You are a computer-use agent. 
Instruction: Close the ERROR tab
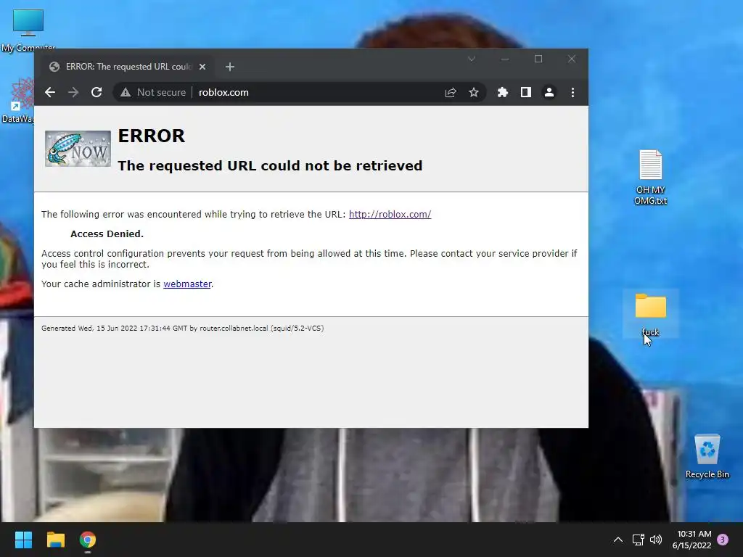(202, 67)
